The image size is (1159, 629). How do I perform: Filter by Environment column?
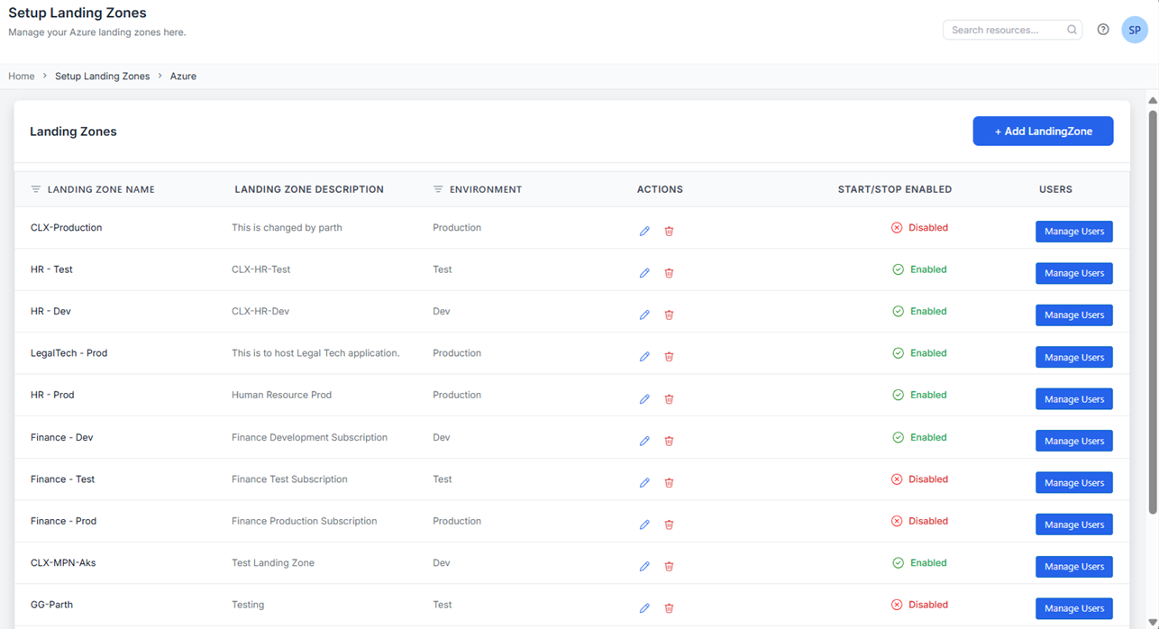[x=438, y=189]
